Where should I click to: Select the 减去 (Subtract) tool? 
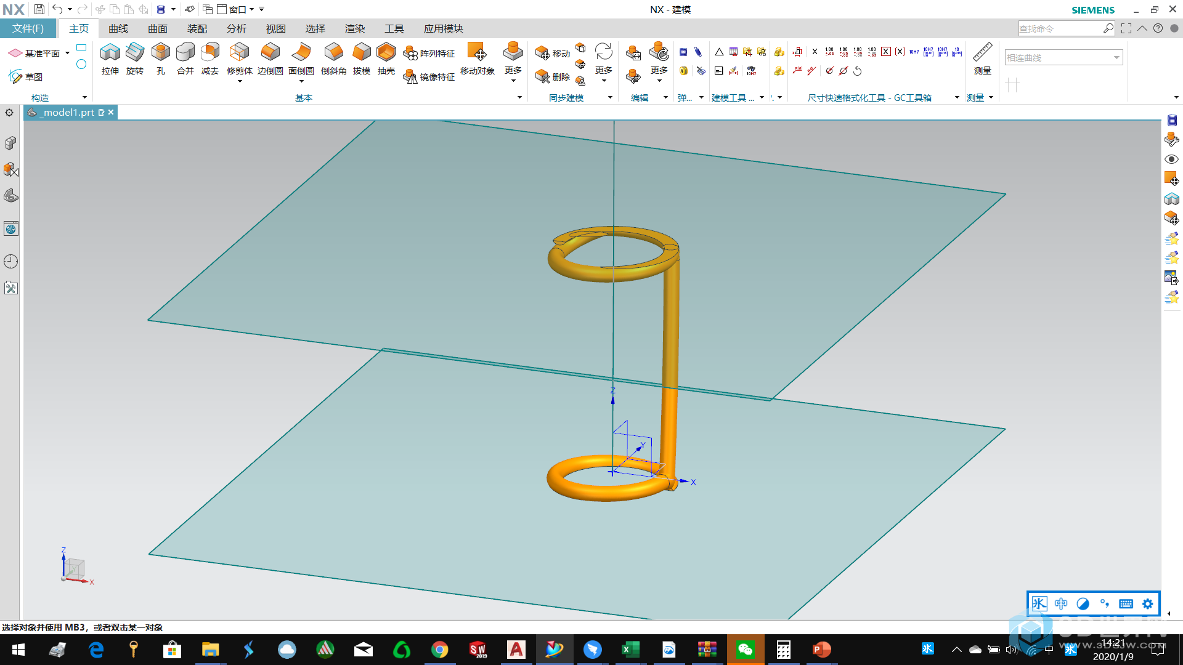(x=210, y=59)
